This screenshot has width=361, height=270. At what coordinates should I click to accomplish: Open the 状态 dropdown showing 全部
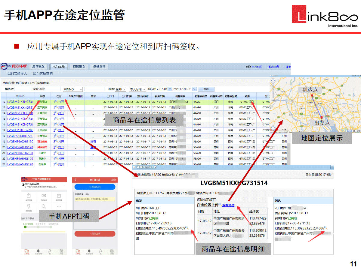coord(121,89)
